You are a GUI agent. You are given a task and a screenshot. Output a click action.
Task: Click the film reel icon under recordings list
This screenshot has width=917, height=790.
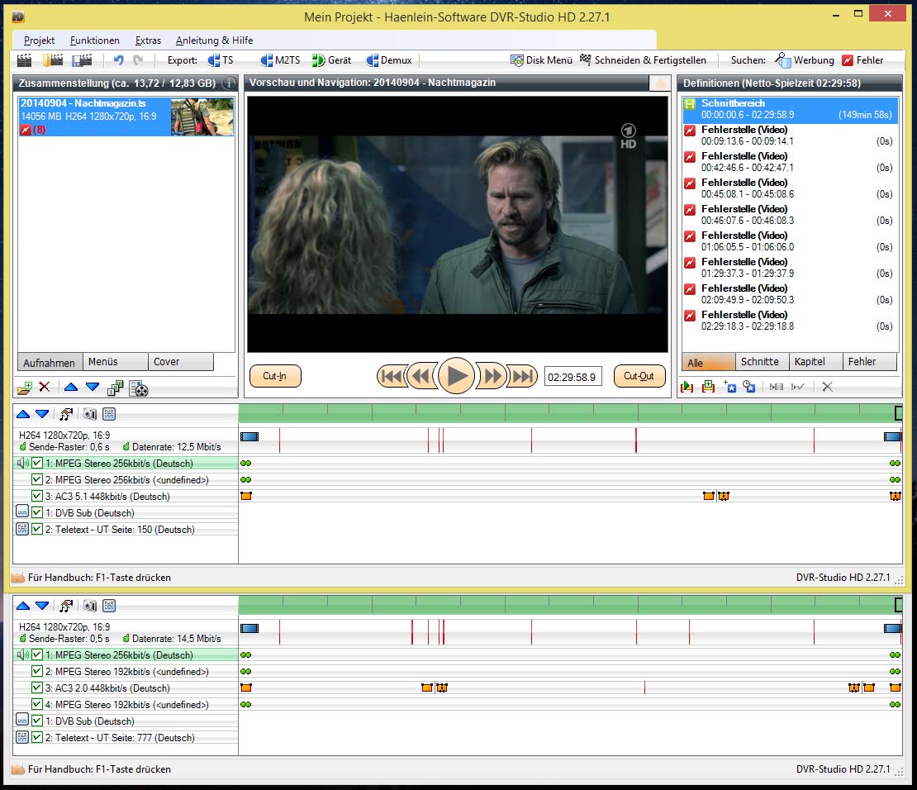coord(139,388)
